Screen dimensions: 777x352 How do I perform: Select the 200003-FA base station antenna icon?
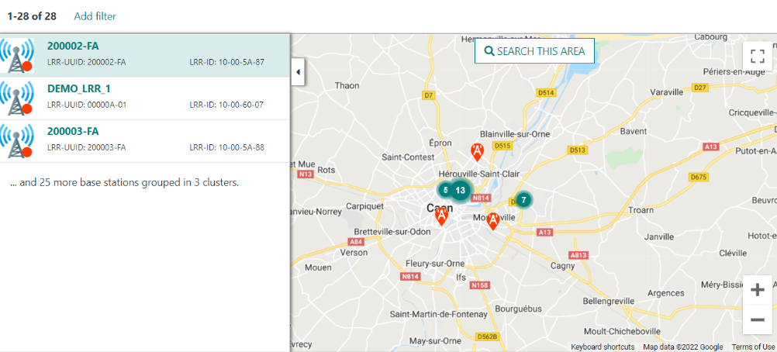[x=16, y=140]
